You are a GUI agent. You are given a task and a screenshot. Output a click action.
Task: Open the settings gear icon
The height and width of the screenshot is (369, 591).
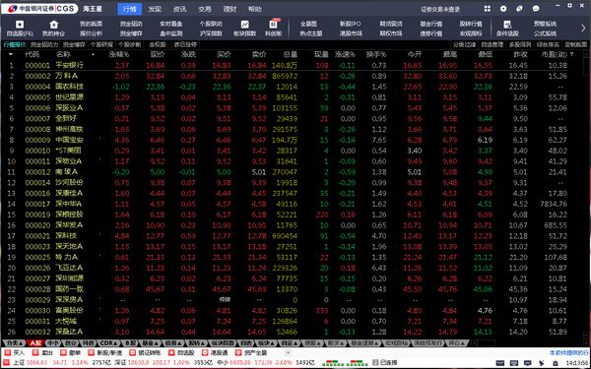(503, 8)
